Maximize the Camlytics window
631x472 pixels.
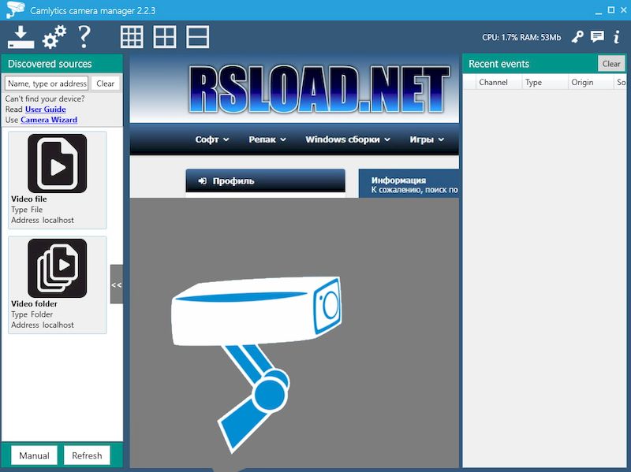610,9
